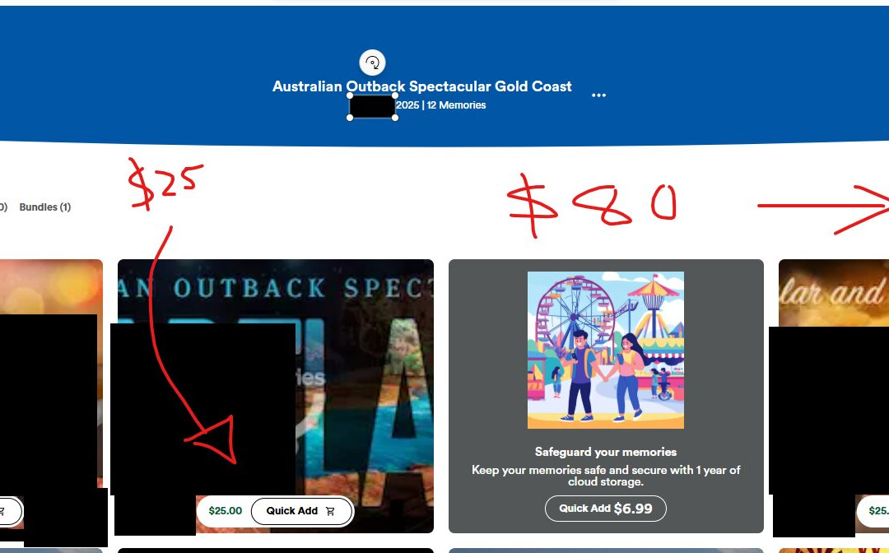
Task: Click the cut-off $25 price pill at right
Action: click(873, 511)
